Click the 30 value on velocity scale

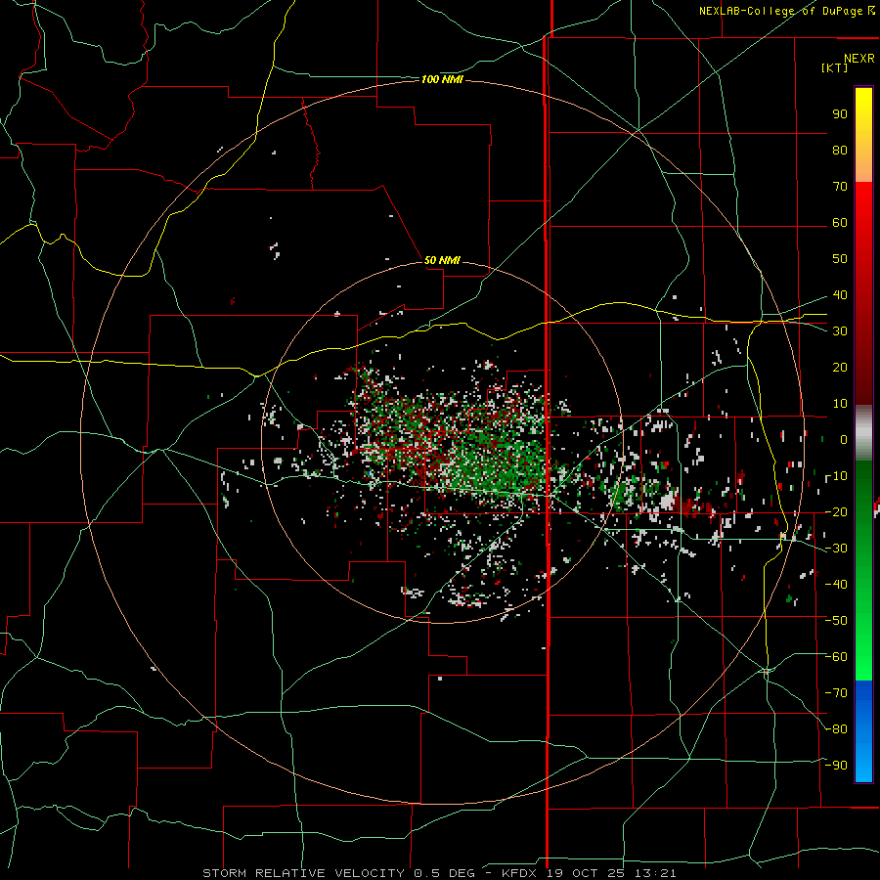coord(840,331)
